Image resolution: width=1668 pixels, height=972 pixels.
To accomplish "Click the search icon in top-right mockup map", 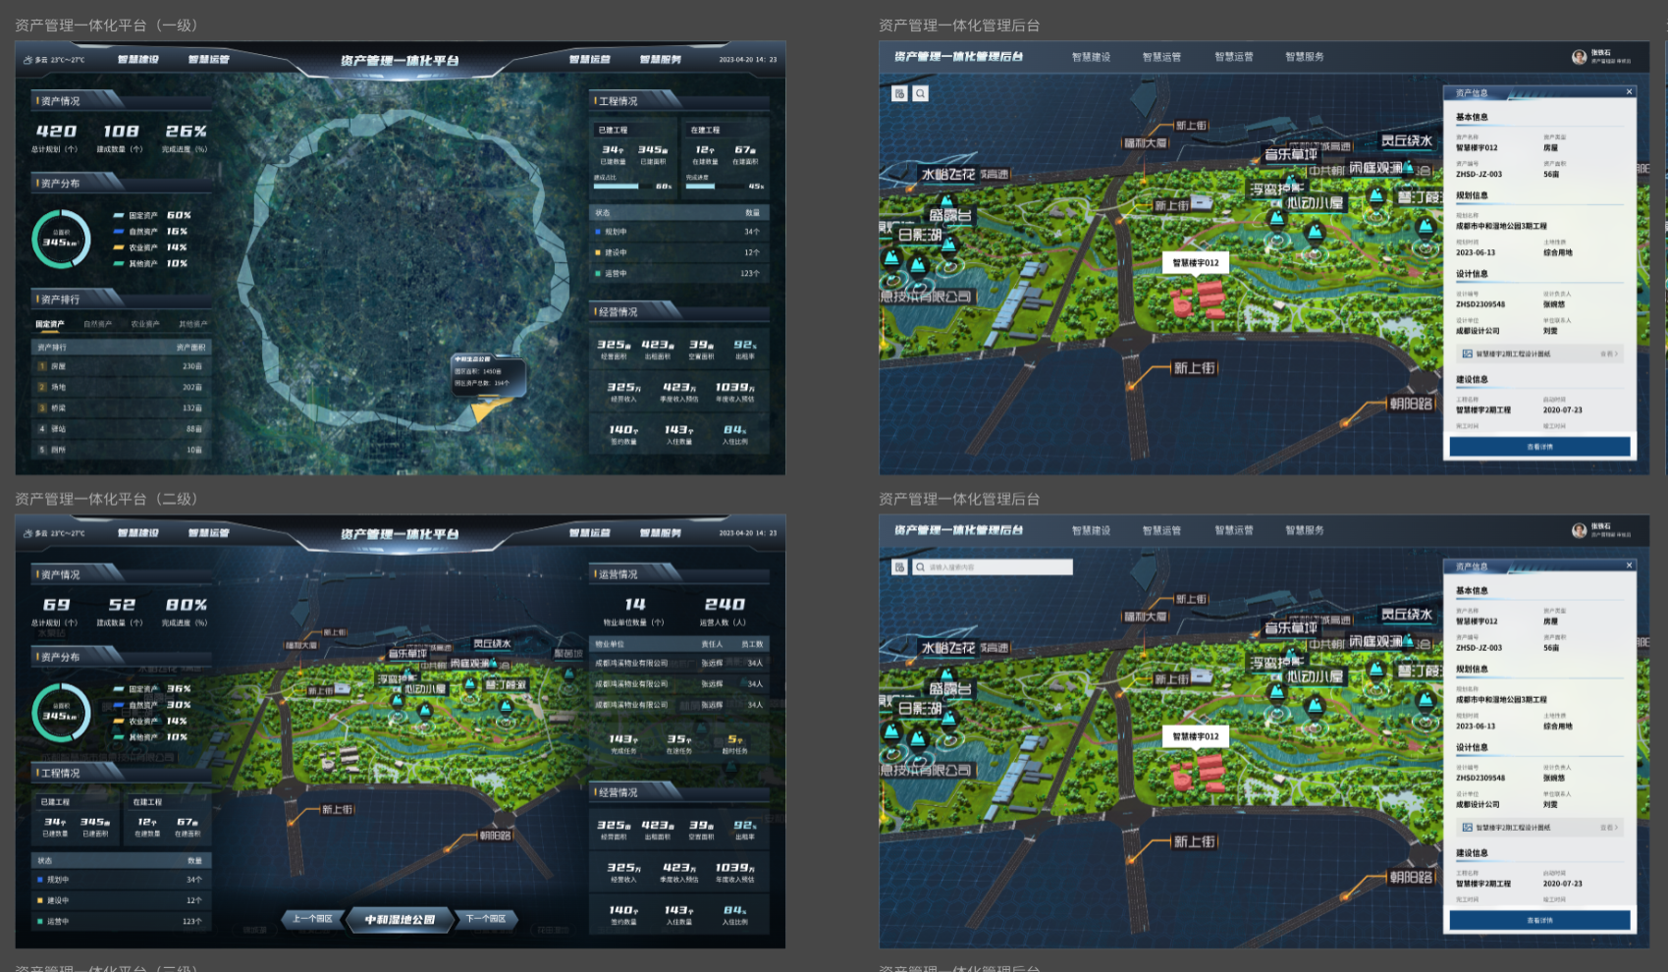I will pyautogui.click(x=920, y=93).
